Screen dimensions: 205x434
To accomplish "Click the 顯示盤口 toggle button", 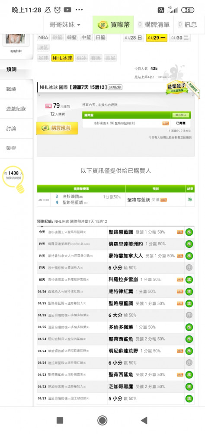I will click(x=181, y=115).
